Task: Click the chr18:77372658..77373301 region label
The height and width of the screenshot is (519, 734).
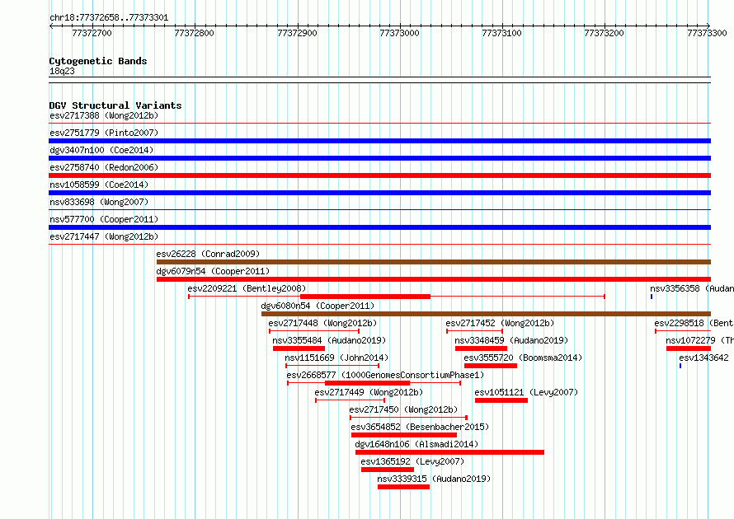Action: tap(109, 17)
